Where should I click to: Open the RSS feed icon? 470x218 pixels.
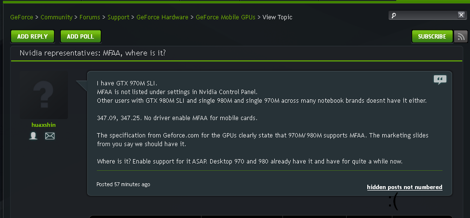(461, 37)
